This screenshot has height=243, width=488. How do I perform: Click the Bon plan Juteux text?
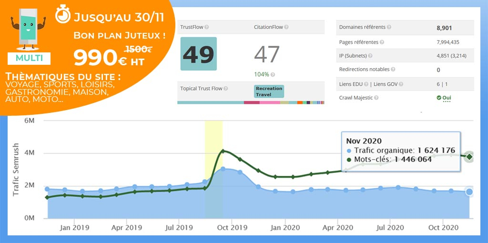click(x=120, y=35)
